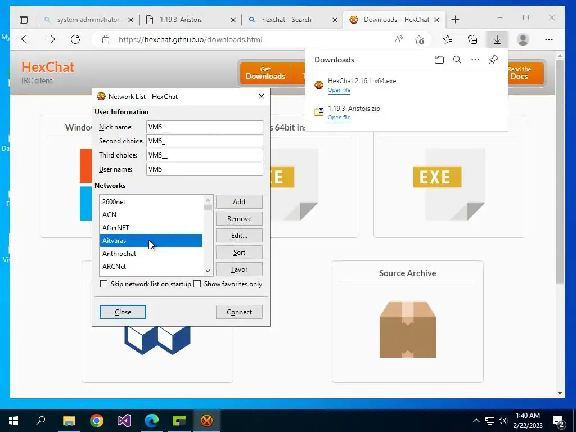The image size is (576, 432).
Task: Enable Show favorites only checkbox
Action: (197, 284)
